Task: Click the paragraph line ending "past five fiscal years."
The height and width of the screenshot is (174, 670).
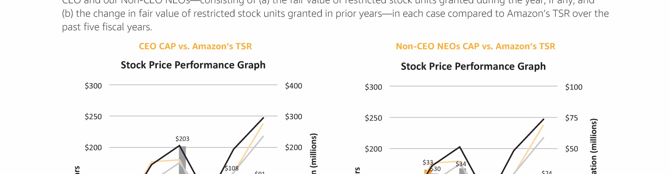Action: [x=107, y=27]
